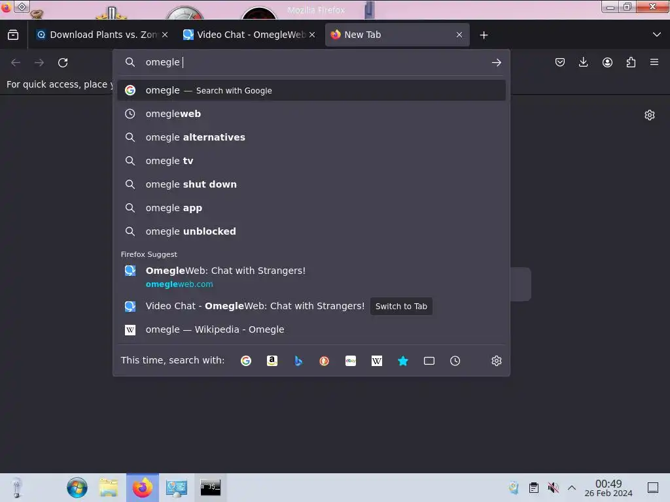This screenshot has width=670, height=502.
Task: Open OmegleWeb: Chat with Strangers! result
Action: coord(311,277)
